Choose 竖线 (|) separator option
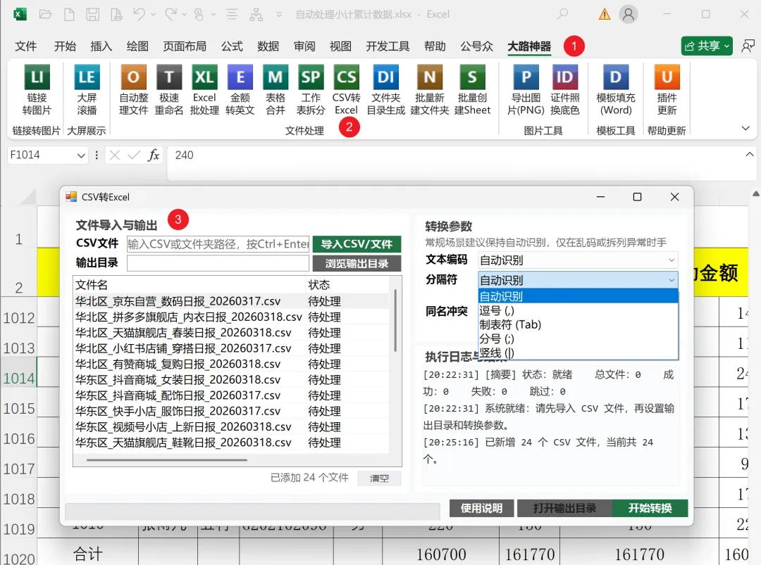Viewport: 761px width, 565px height. pos(578,353)
